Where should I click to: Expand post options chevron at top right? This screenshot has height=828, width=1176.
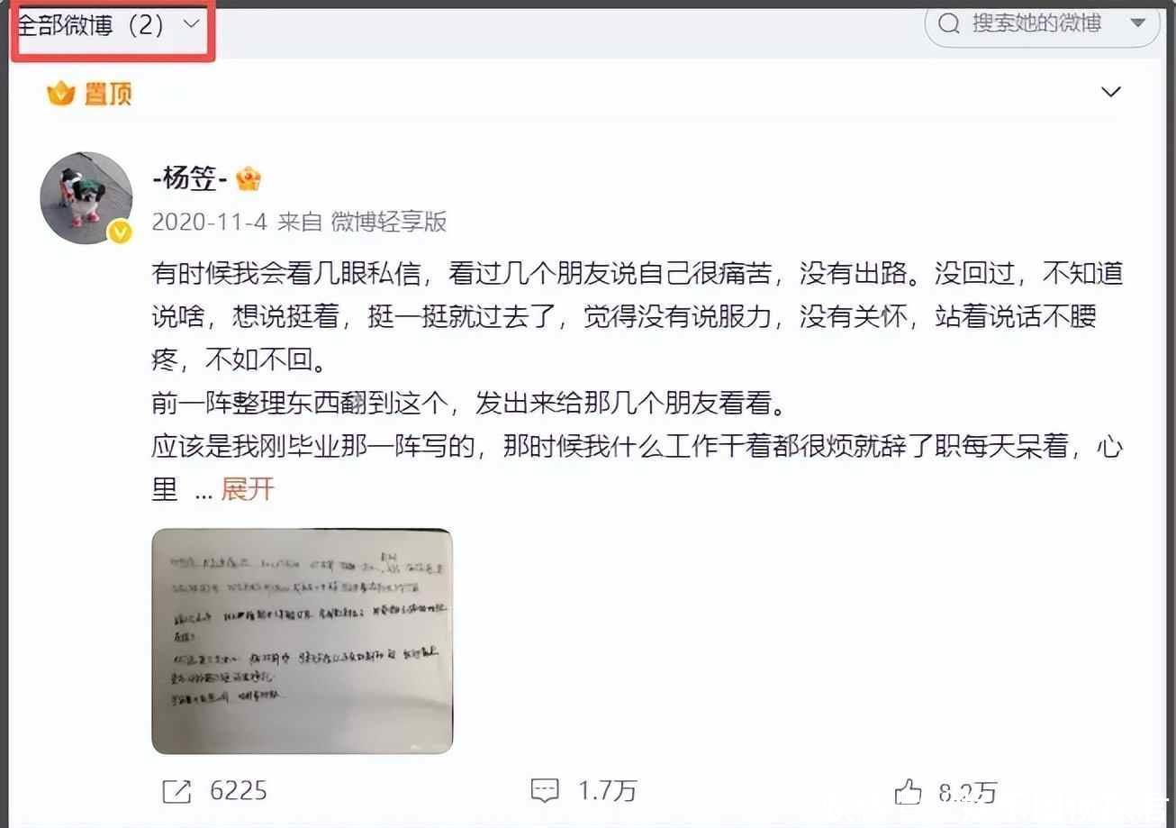tap(1111, 92)
